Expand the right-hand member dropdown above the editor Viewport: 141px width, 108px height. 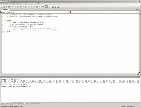pyautogui.click(x=139, y=12)
